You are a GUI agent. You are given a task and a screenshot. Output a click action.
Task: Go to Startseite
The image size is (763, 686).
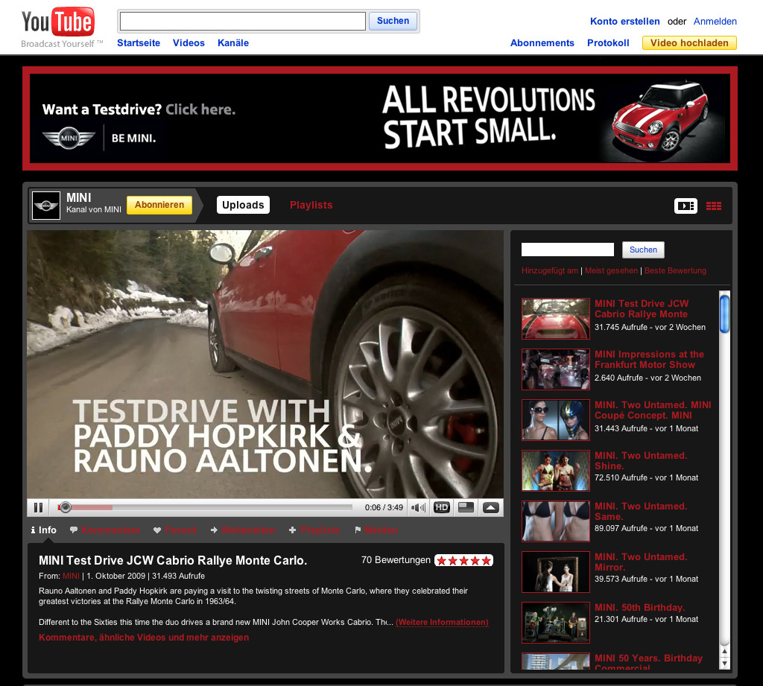point(139,42)
